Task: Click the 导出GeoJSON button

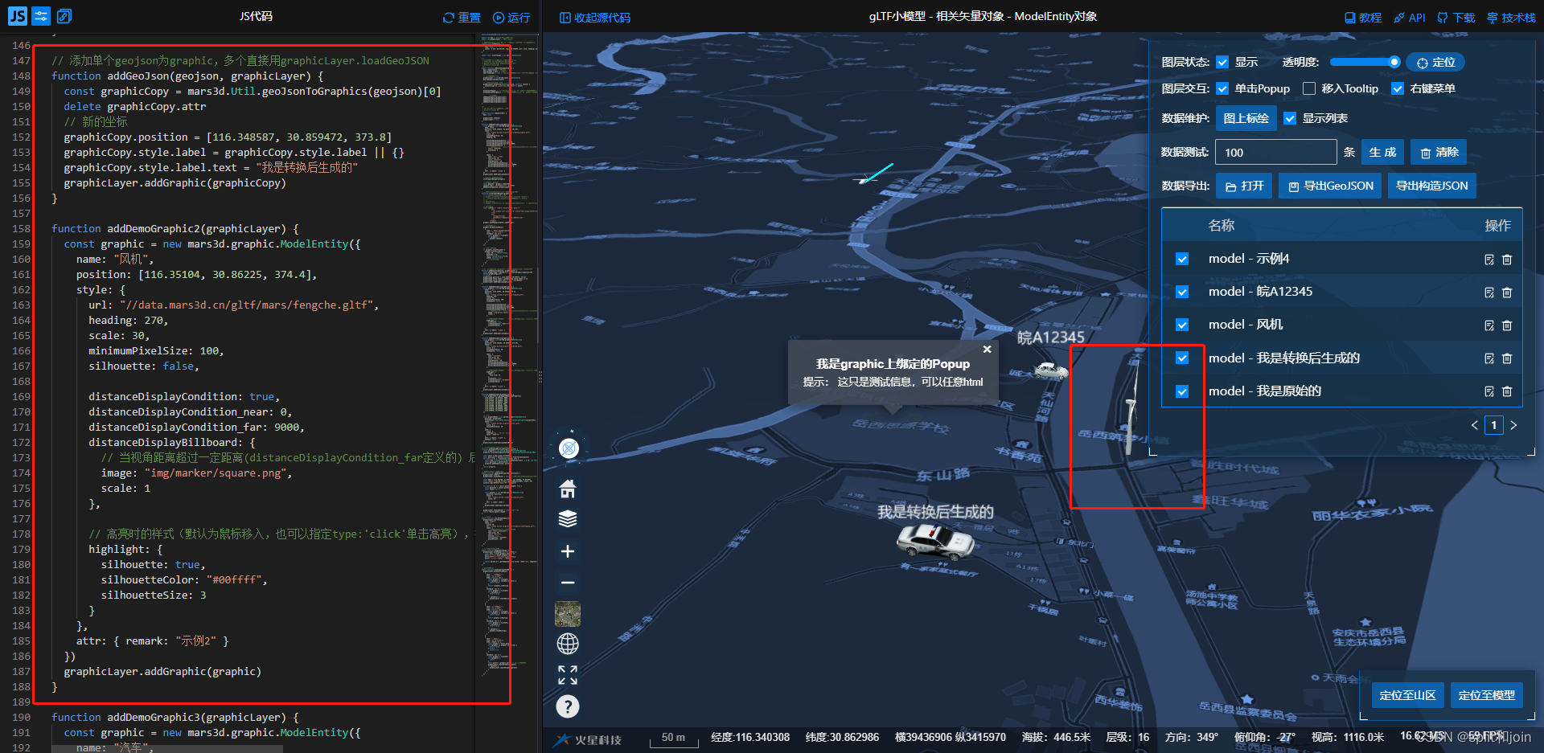Action: pyautogui.click(x=1330, y=186)
